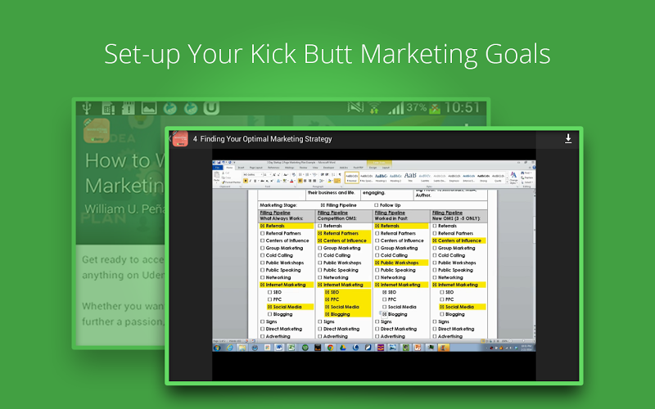The width and height of the screenshot is (655, 409).
Task: Tap the back chevron left of the course icon
Action: point(170,138)
